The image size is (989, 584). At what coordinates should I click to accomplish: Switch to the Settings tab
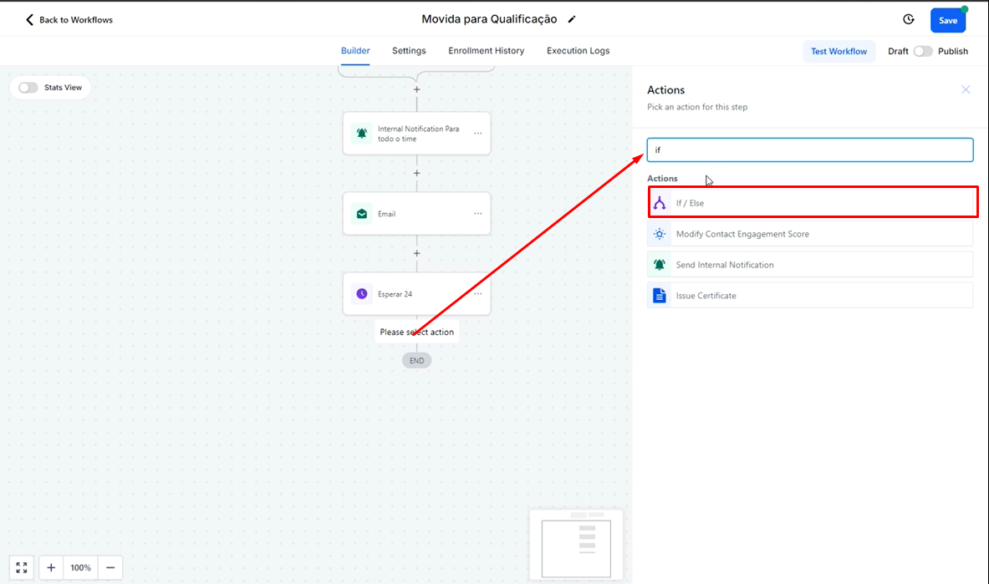click(x=409, y=51)
